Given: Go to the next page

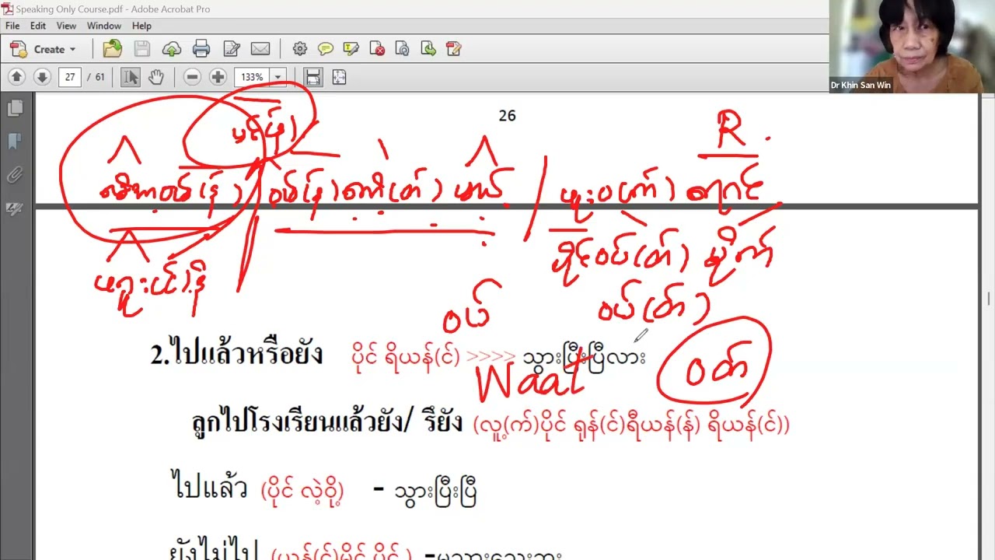Looking at the screenshot, I should click(43, 77).
